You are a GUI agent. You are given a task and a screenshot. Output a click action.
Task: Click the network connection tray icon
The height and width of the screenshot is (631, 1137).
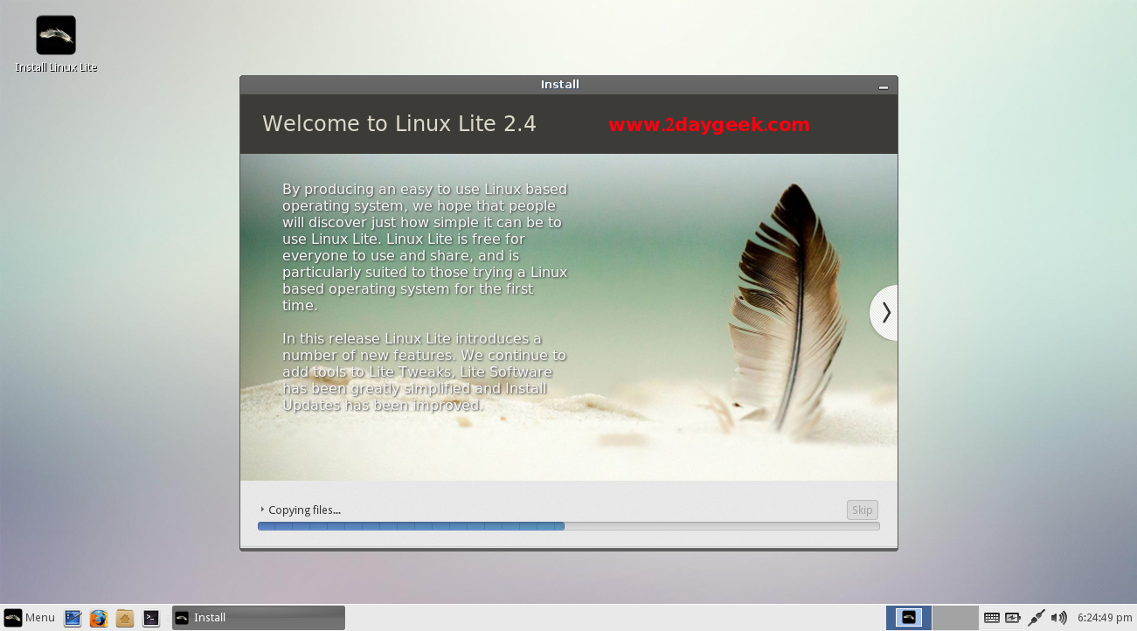[x=1036, y=618]
